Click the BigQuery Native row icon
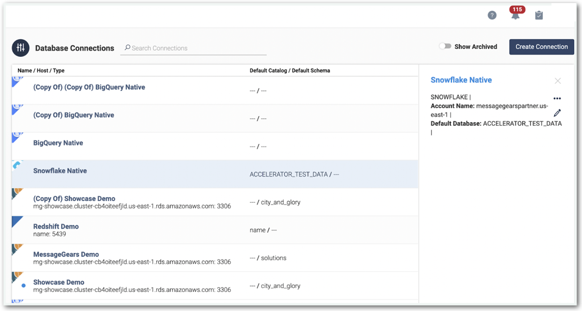The image size is (582, 311). [x=17, y=137]
